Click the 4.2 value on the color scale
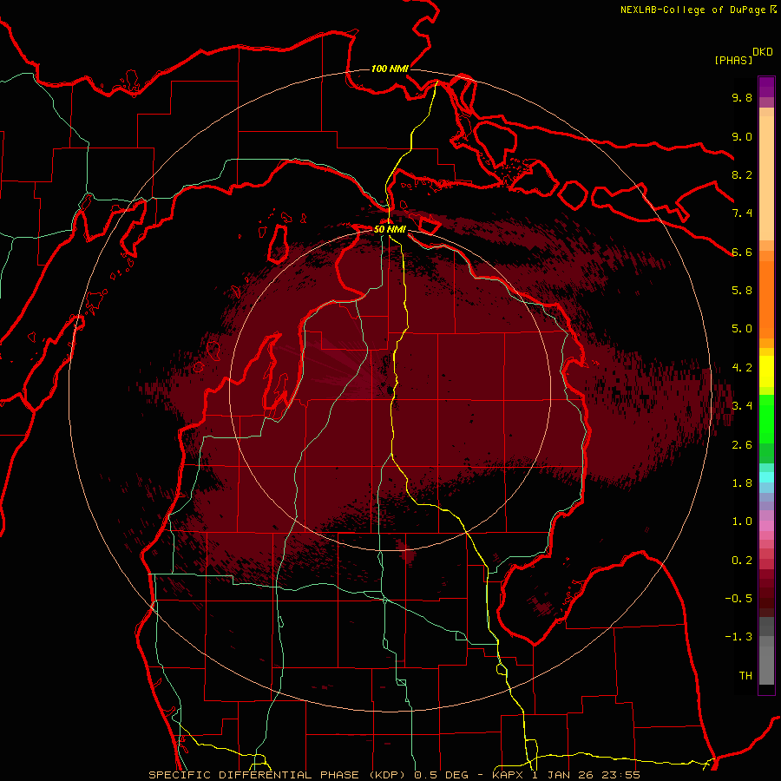The image size is (781, 781). coord(742,368)
